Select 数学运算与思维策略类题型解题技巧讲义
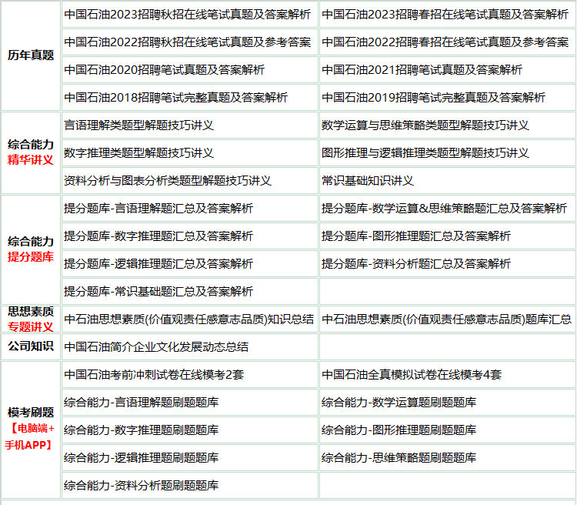 coord(425,125)
